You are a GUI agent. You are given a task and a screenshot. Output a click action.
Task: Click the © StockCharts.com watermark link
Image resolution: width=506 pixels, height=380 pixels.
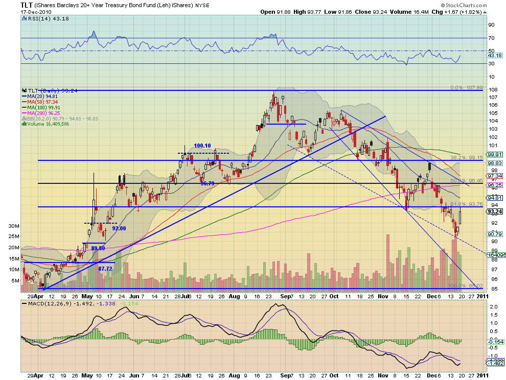(x=464, y=5)
